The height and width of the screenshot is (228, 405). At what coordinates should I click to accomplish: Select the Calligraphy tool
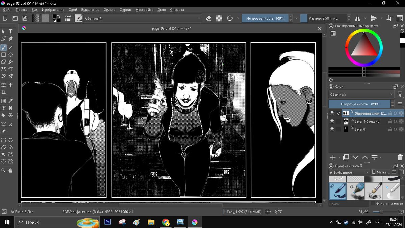[x=11, y=39]
